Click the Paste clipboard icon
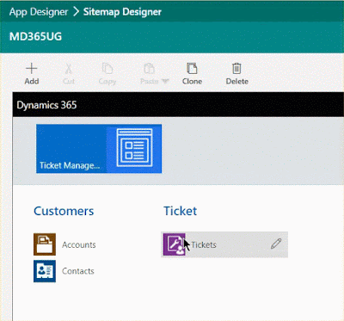344x321 pixels. coord(149,69)
